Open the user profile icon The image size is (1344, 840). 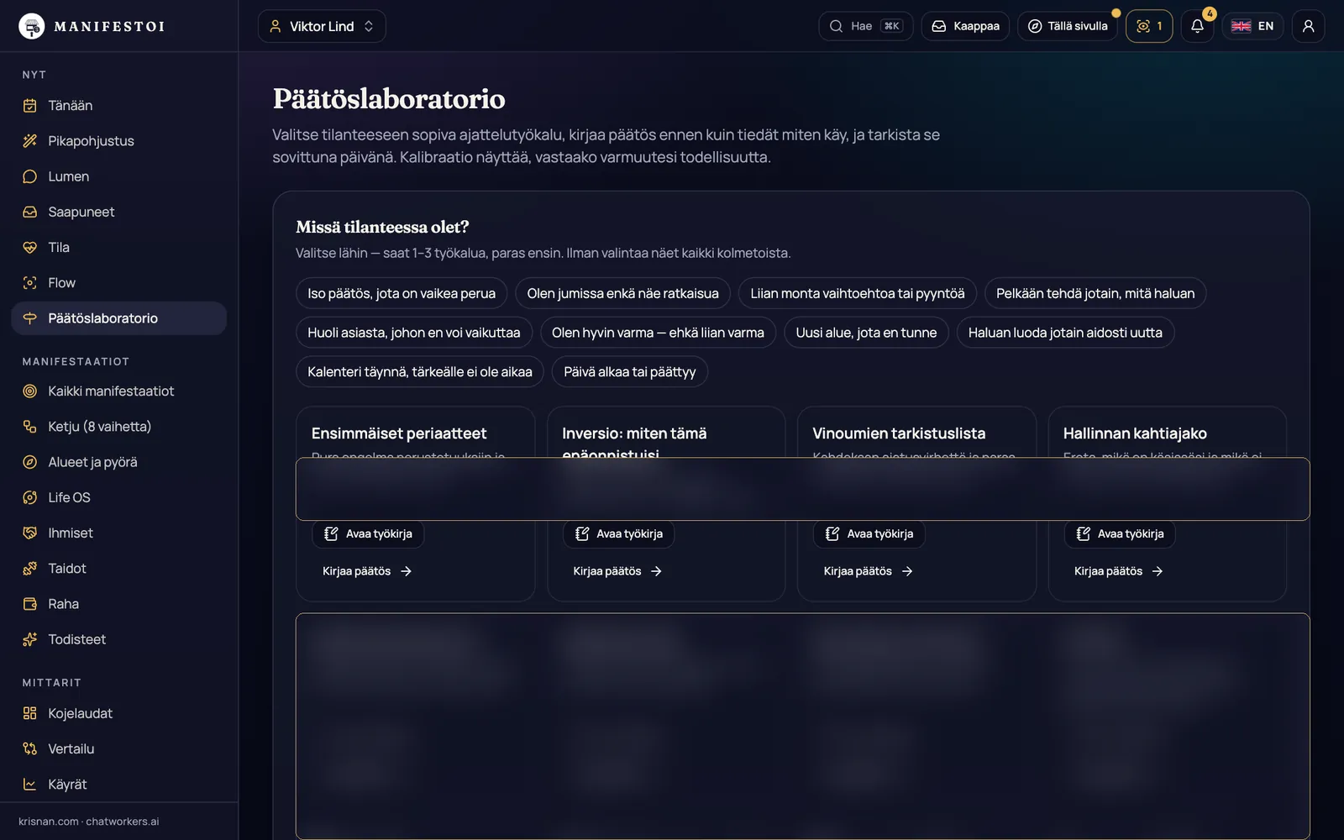pos(1308,26)
